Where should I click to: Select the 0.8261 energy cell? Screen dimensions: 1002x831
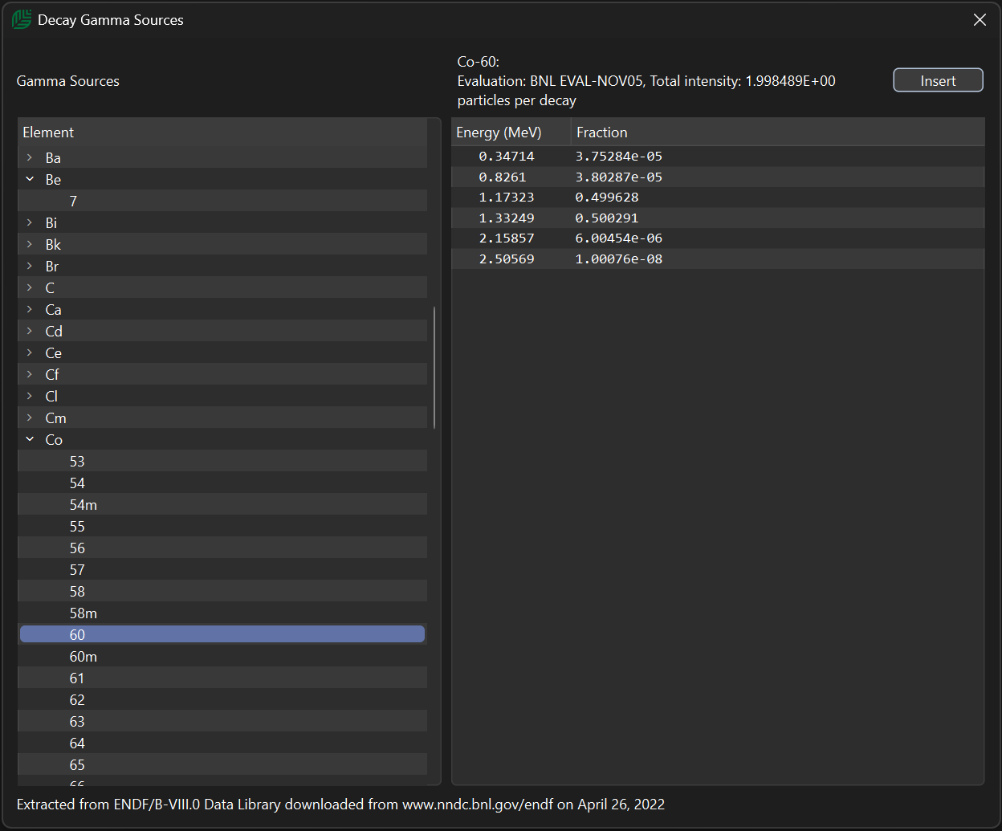coord(503,177)
